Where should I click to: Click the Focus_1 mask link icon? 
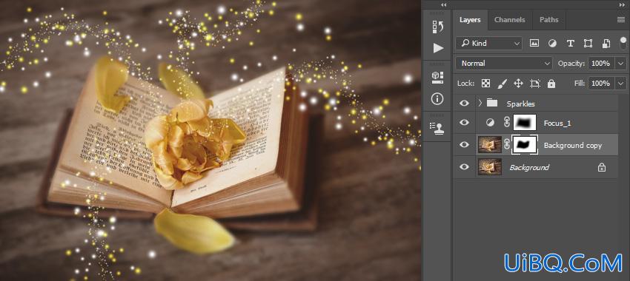(507, 123)
